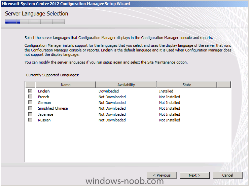Cancel the setup wizard

[227, 175]
